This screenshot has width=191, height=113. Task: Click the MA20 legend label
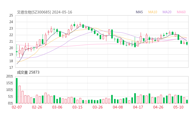167,12
